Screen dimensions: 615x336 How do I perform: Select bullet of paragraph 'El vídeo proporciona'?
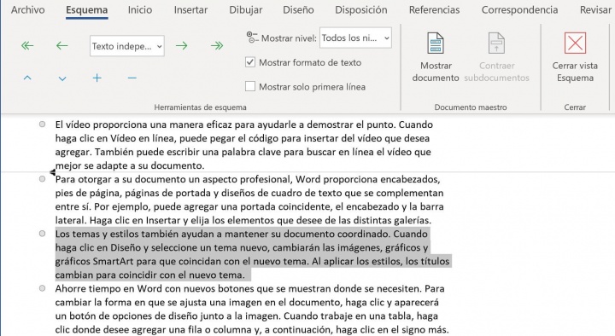tap(42, 125)
